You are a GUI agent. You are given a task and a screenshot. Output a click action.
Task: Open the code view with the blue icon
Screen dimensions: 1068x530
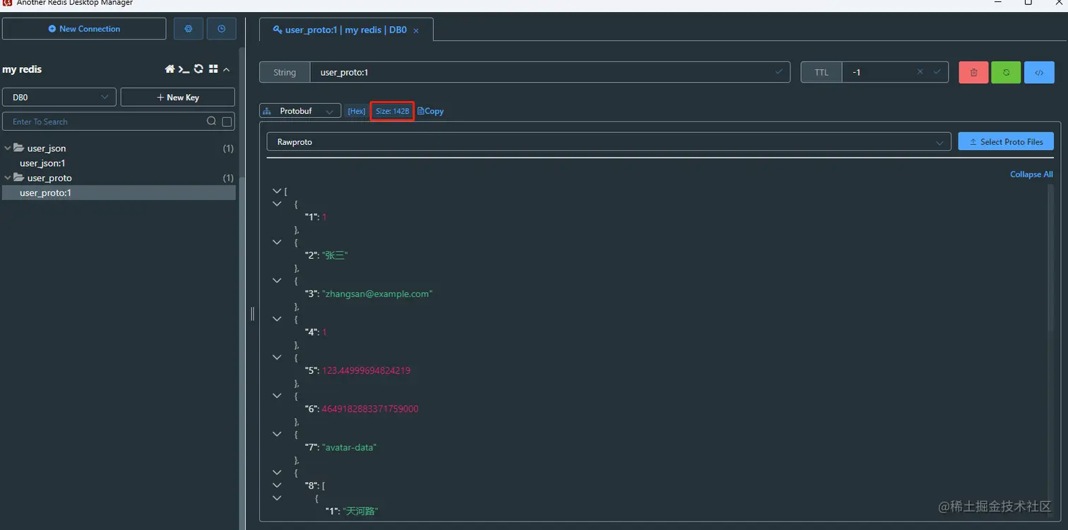[1038, 71]
